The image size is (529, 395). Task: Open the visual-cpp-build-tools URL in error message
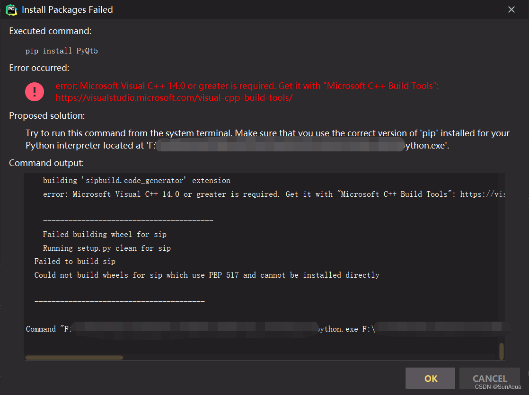[174, 98]
